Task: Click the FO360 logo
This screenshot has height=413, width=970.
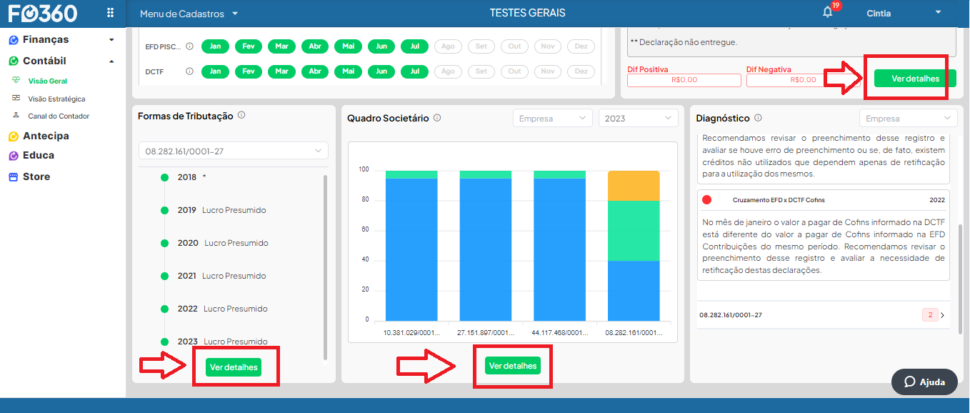Action: coord(43,13)
